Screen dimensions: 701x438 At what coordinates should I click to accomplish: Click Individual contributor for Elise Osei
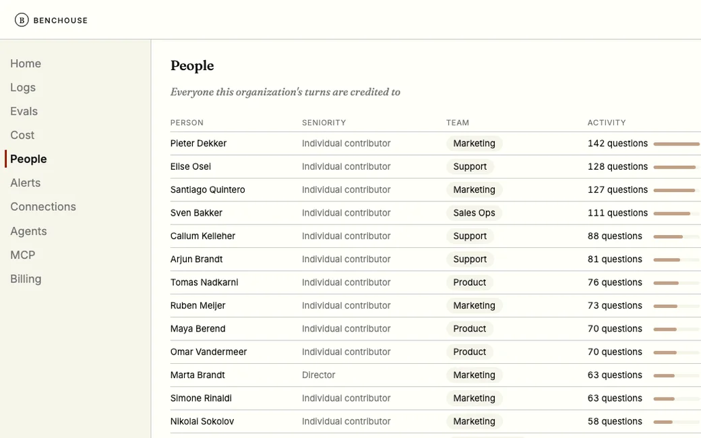[x=346, y=166]
